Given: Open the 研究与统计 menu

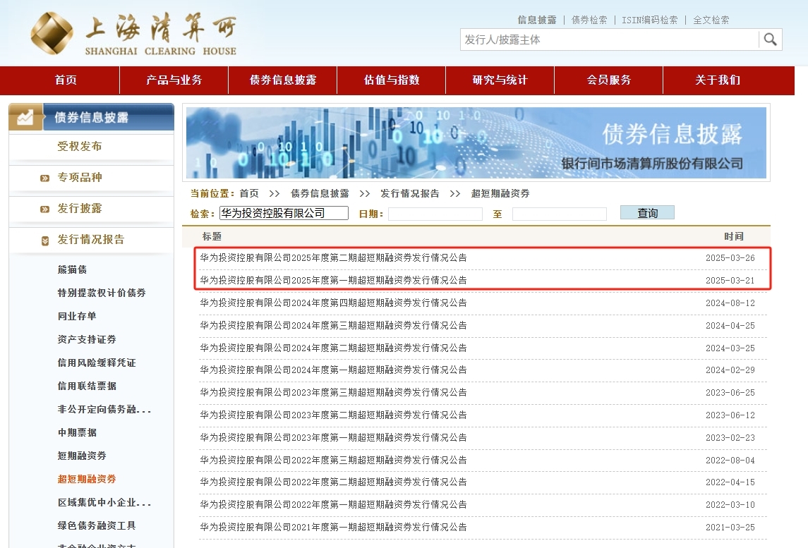Looking at the screenshot, I should pyautogui.click(x=500, y=80).
